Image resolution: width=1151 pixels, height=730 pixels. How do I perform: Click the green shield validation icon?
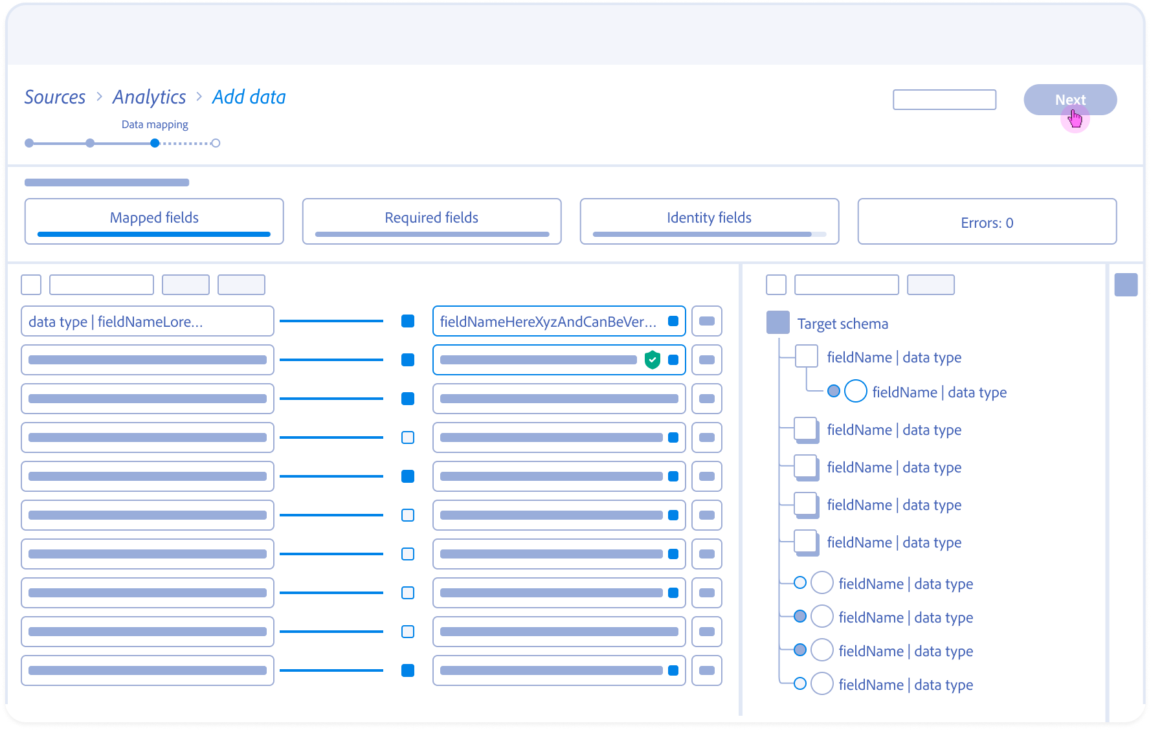point(653,360)
